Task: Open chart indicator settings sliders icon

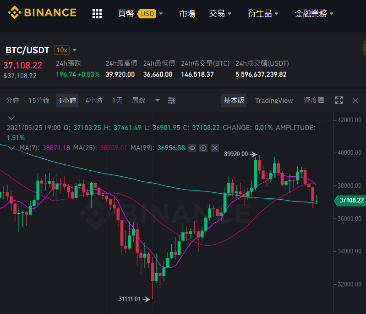Action: tap(172, 101)
